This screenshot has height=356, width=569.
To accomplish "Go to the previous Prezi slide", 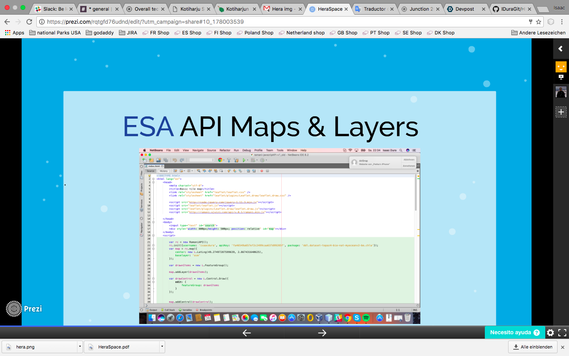I will point(247,333).
